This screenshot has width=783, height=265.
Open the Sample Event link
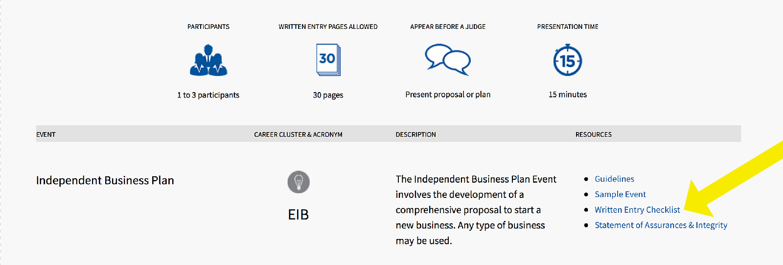coord(620,194)
